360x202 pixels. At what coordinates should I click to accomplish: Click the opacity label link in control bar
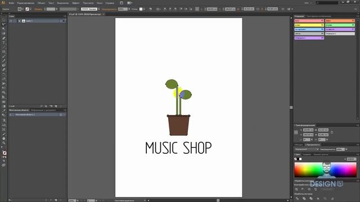tap(109, 9)
